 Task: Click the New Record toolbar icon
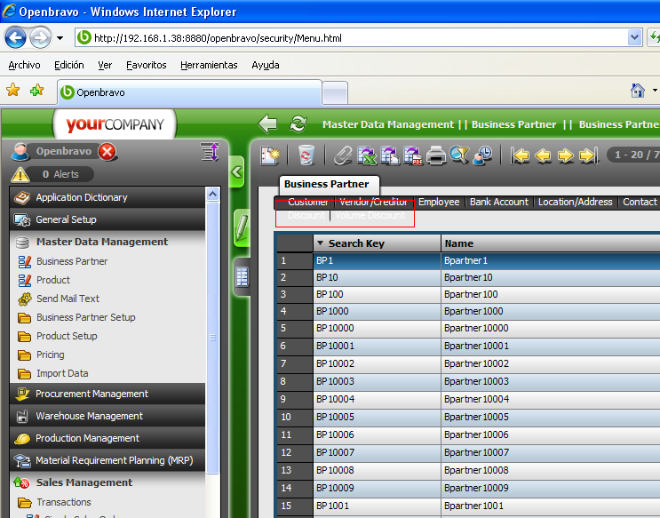pos(271,155)
